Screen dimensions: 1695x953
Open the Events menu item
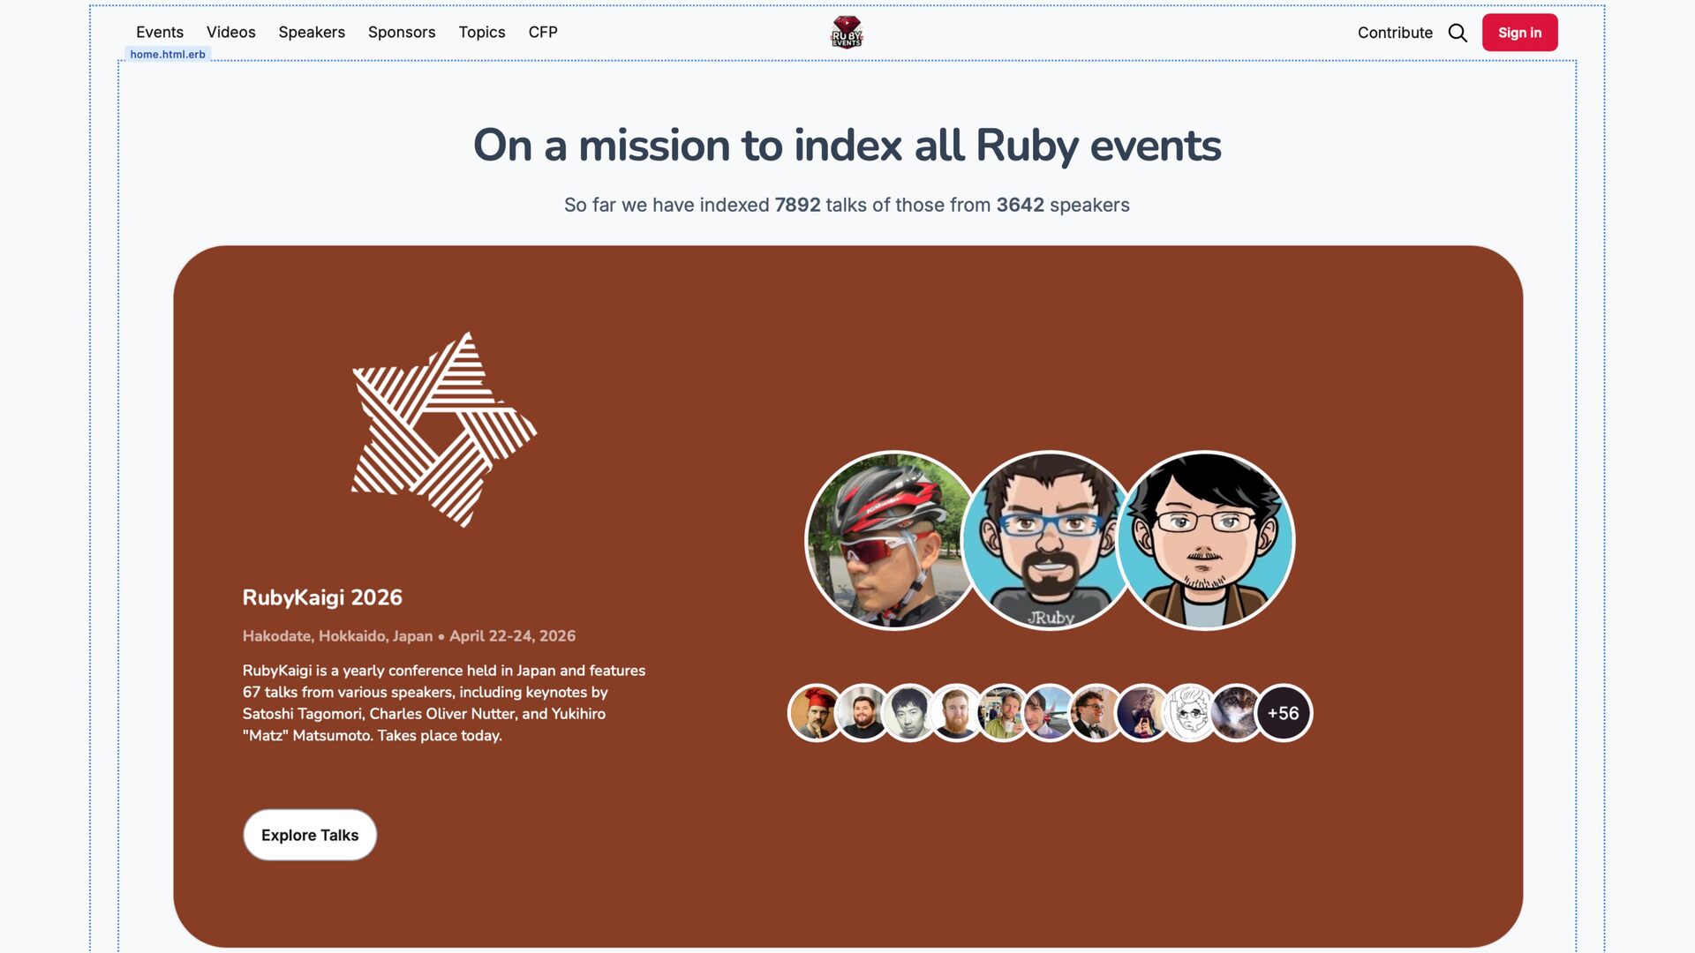click(x=160, y=32)
